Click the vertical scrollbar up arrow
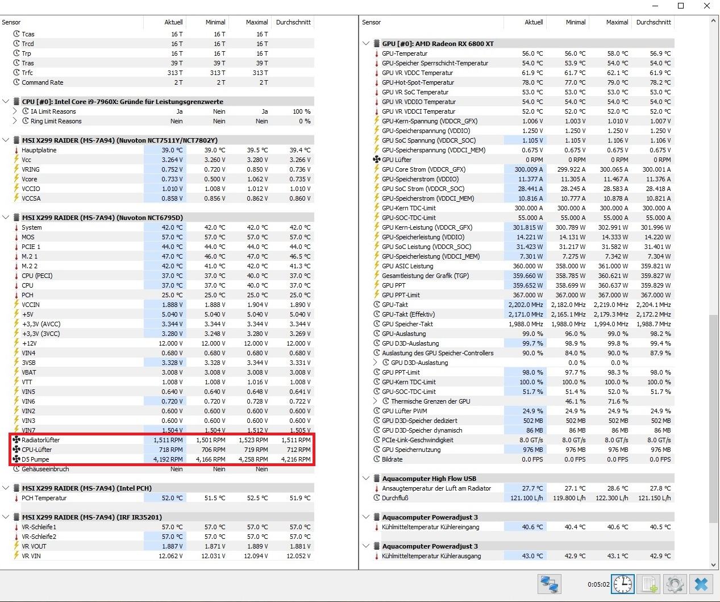Screen dimensions: 720x602 pyautogui.click(x=714, y=22)
